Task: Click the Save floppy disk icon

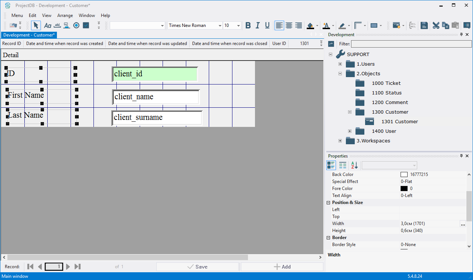Action: pyautogui.click(x=424, y=25)
